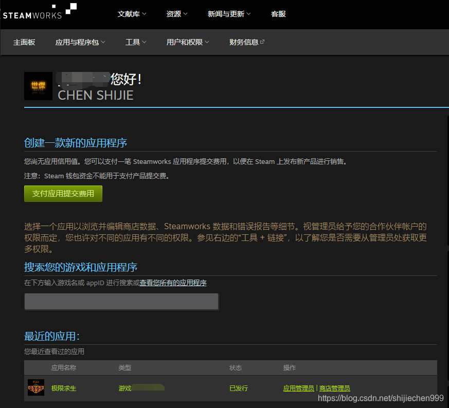Expand the 工具 dropdown
The width and height of the screenshot is (449, 408).
136,42
